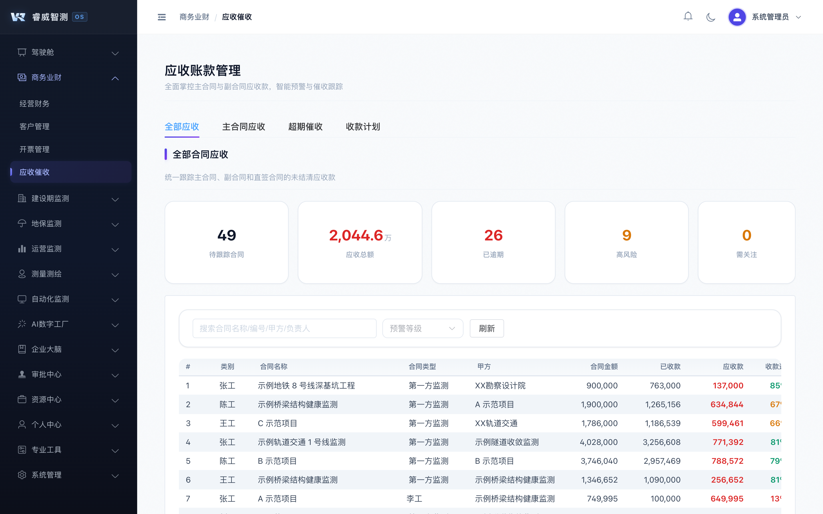Viewport: 823px width, 514px height.
Task: Collapse sidebar with hamburger menu icon
Action: [161, 17]
